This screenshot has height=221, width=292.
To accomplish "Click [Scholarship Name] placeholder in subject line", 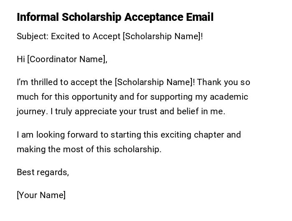I will pyautogui.click(x=161, y=36).
